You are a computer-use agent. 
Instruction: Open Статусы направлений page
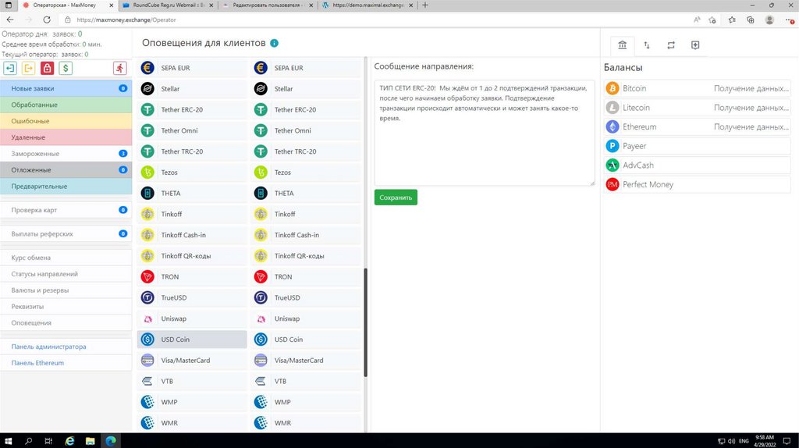coord(66,274)
